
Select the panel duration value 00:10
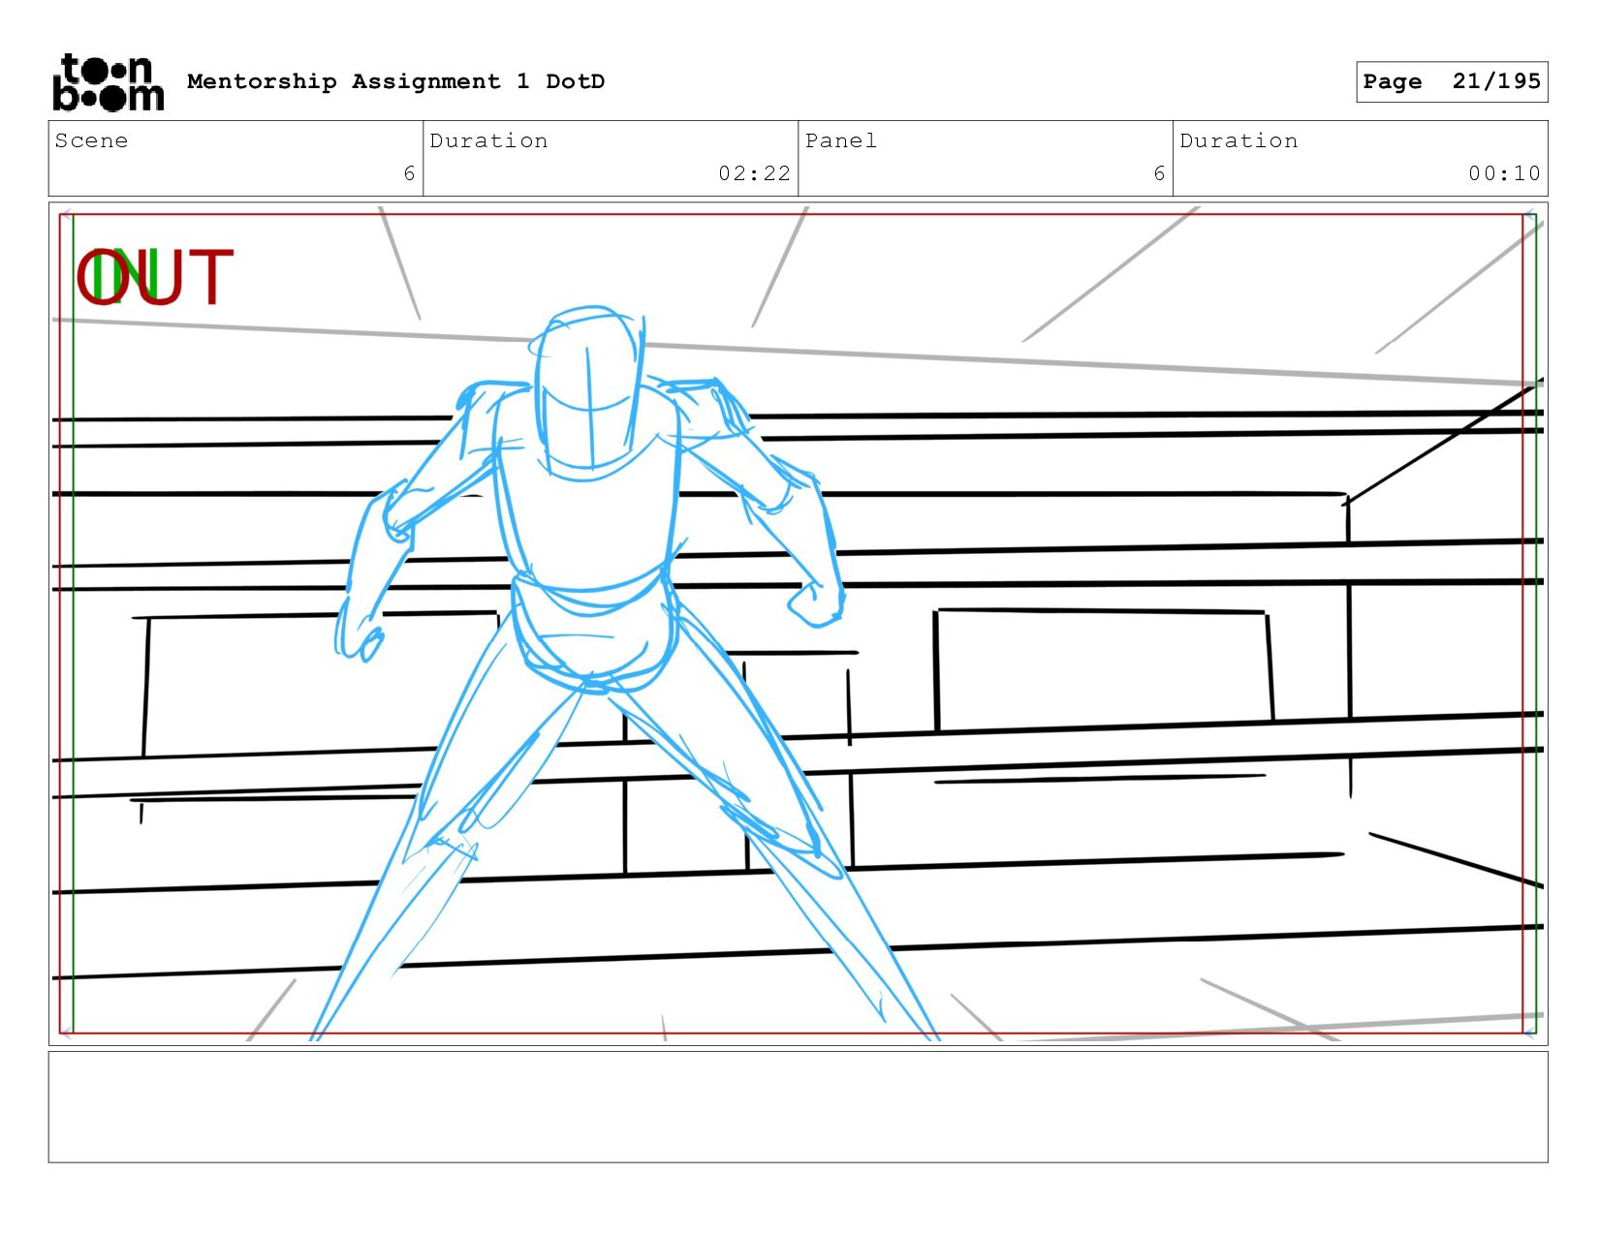1503,173
